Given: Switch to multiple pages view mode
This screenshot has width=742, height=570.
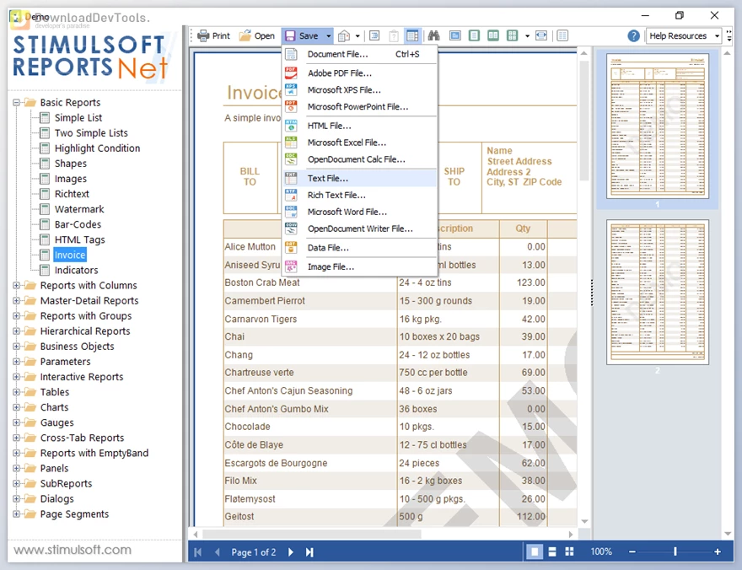Looking at the screenshot, I should point(569,551).
